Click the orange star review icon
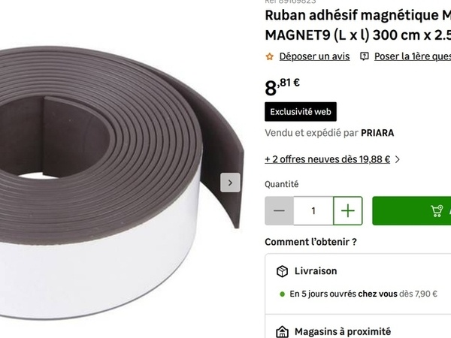451x338 pixels. [x=270, y=56]
